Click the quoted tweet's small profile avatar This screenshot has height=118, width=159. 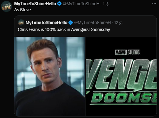tap(21, 23)
